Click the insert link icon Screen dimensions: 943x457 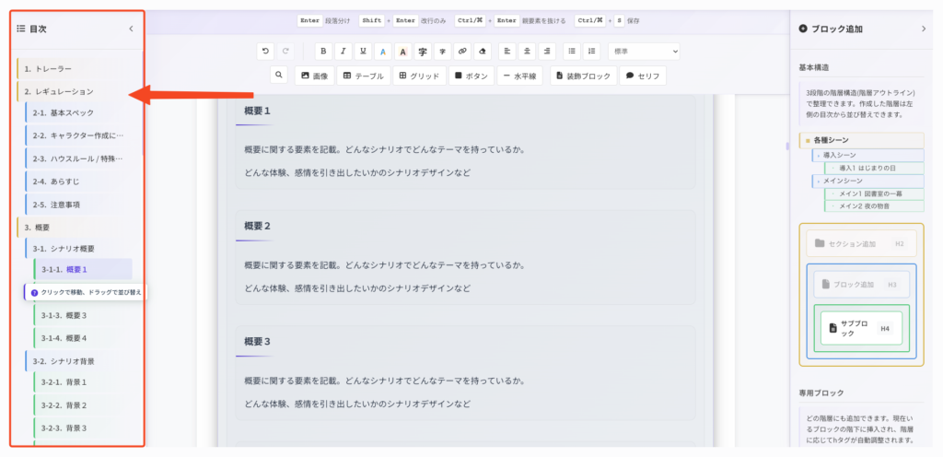tap(462, 52)
